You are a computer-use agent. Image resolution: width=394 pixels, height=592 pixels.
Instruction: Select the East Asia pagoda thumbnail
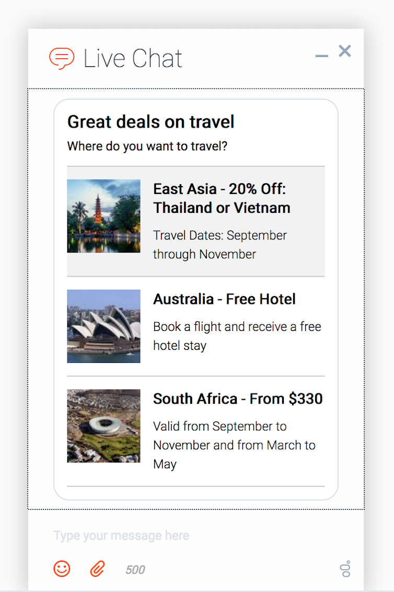pos(103,216)
